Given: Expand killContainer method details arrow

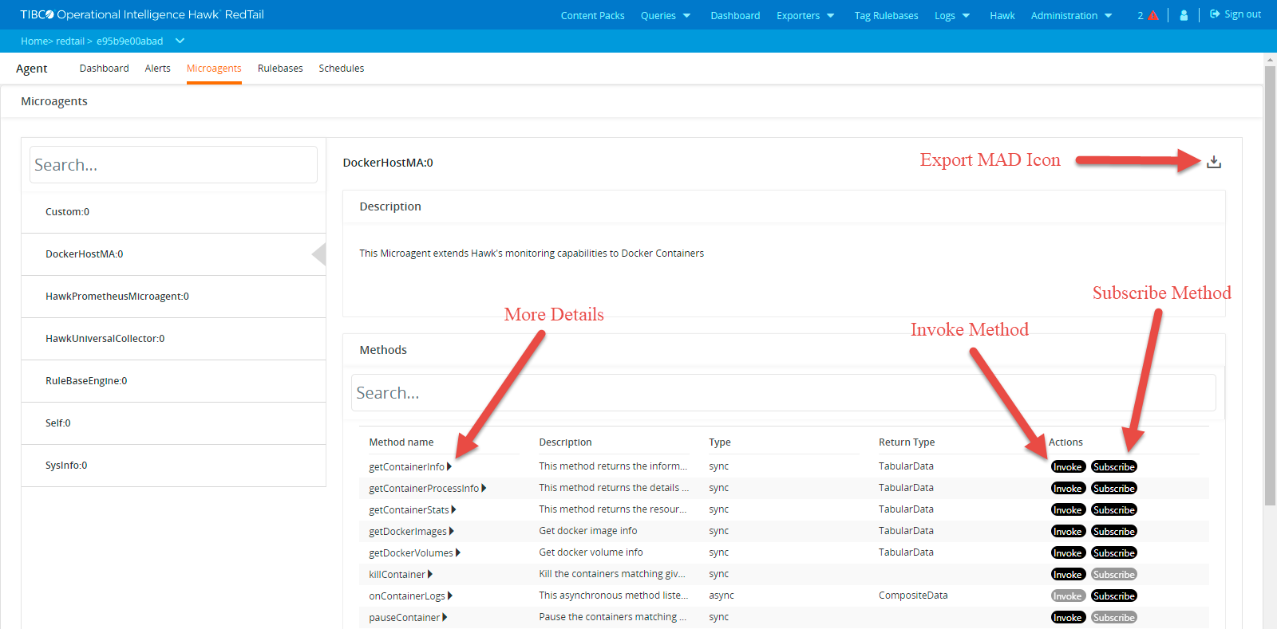Looking at the screenshot, I should click(430, 574).
